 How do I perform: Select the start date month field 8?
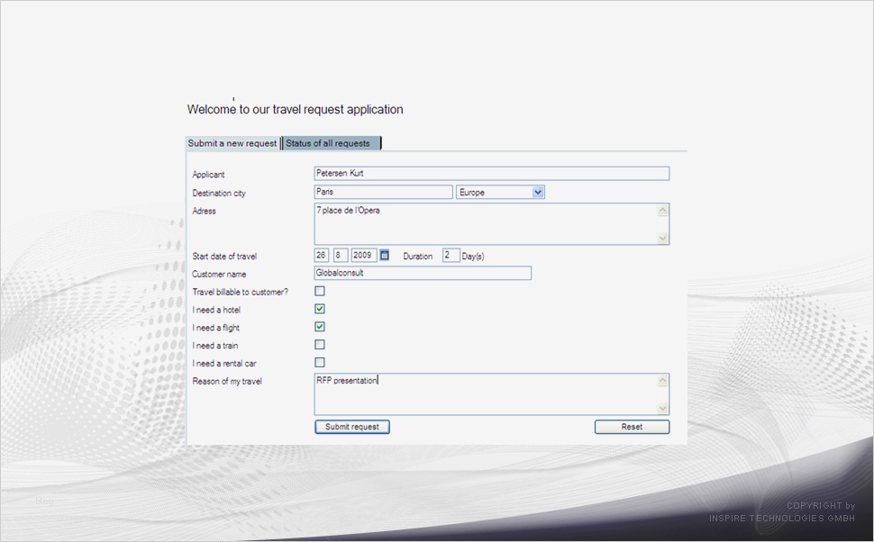tap(341, 255)
